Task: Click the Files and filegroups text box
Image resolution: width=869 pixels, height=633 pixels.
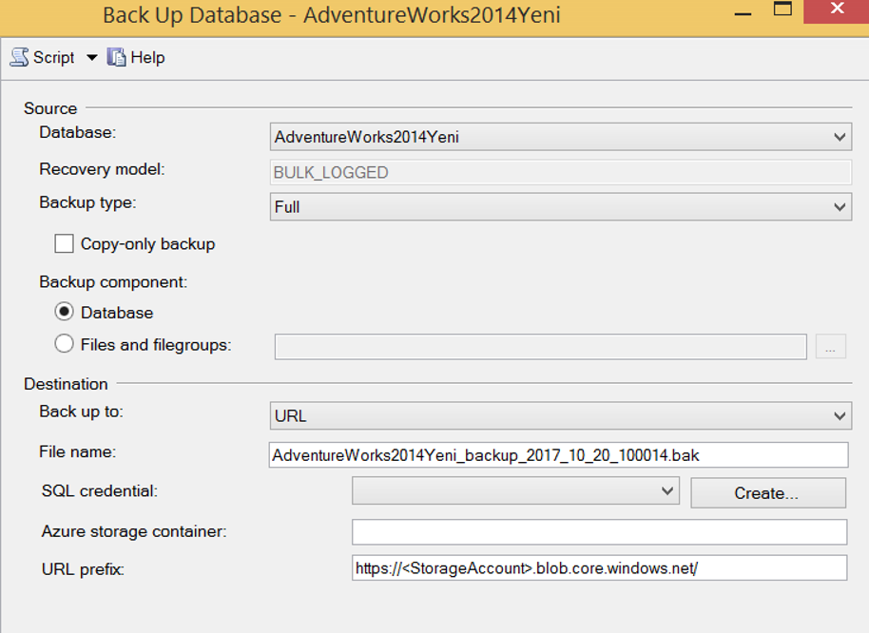Action: click(541, 347)
